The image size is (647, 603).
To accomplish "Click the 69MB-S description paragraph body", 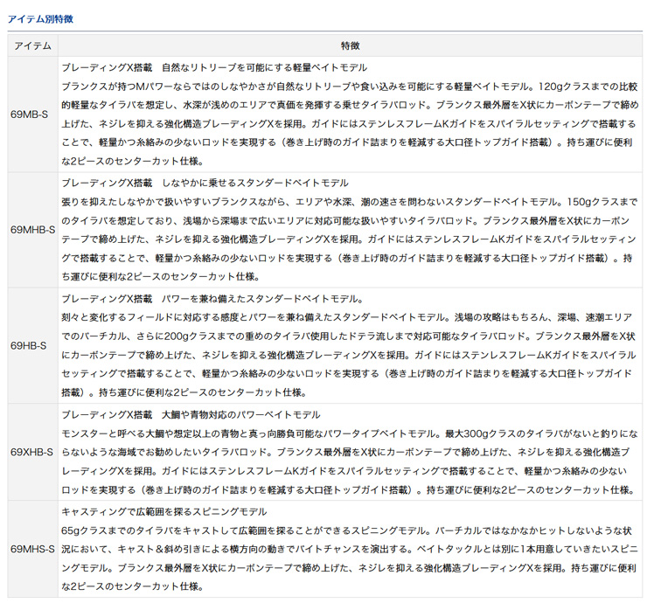I will [350, 123].
